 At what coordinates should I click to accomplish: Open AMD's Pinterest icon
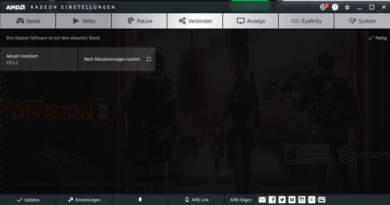coord(312,200)
